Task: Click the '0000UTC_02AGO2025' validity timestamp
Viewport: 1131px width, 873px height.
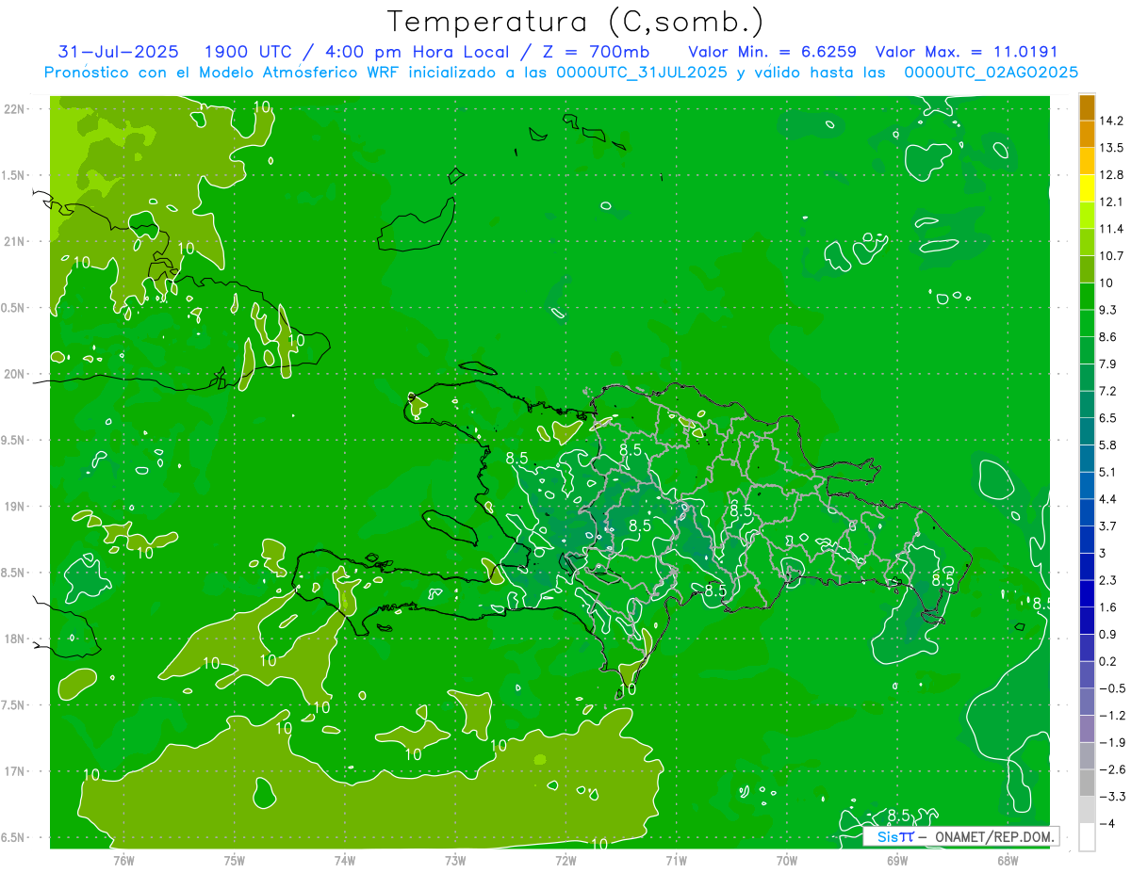Action: point(991,73)
